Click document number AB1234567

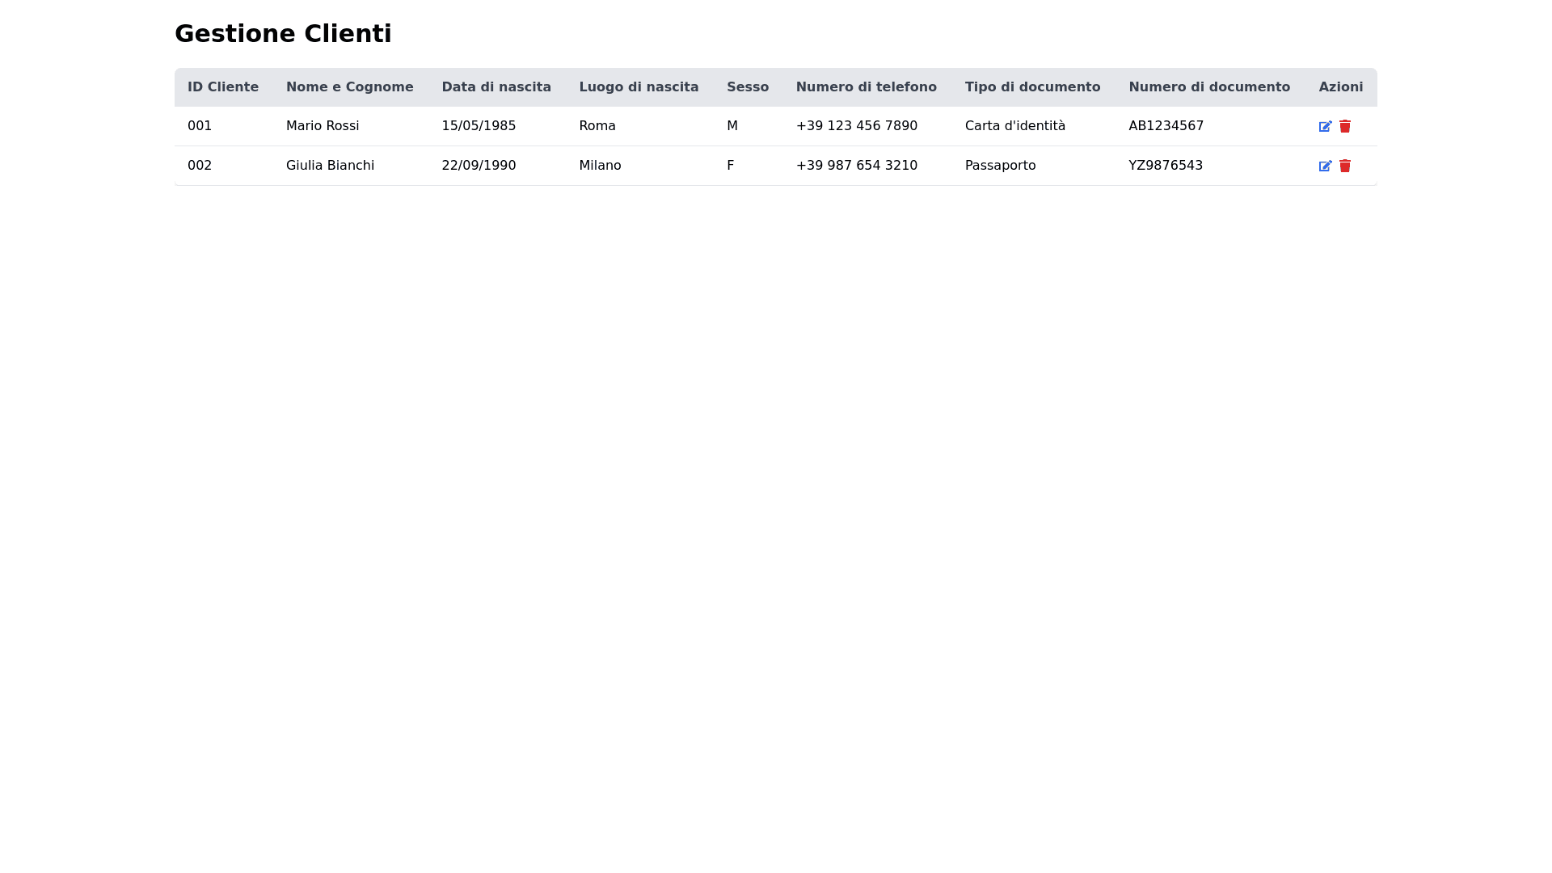[x=1166, y=126]
